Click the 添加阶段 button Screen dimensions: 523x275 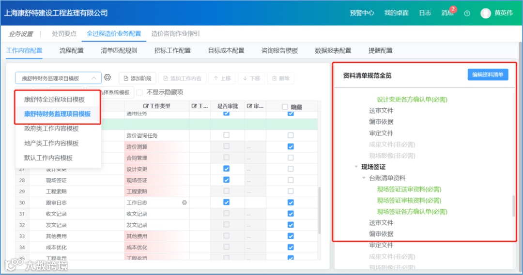pos(137,78)
